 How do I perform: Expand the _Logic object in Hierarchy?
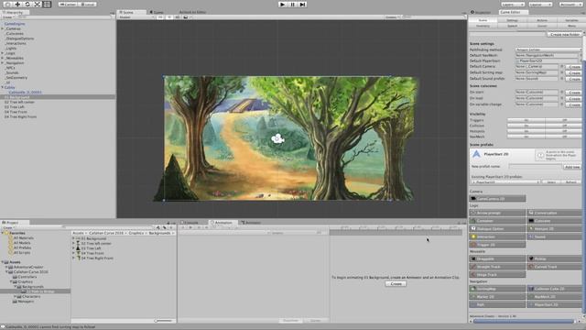pyautogui.click(x=3, y=53)
